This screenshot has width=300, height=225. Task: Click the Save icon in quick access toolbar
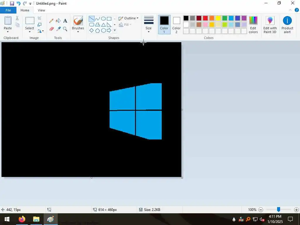point(12,4)
